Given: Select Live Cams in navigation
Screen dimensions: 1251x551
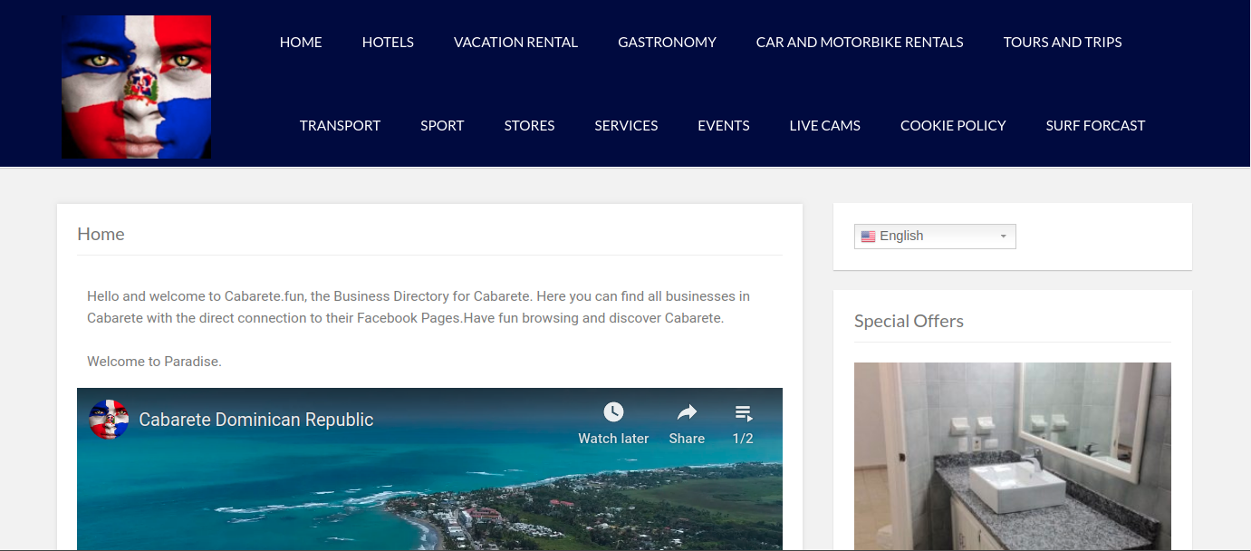Looking at the screenshot, I should 824,125.
